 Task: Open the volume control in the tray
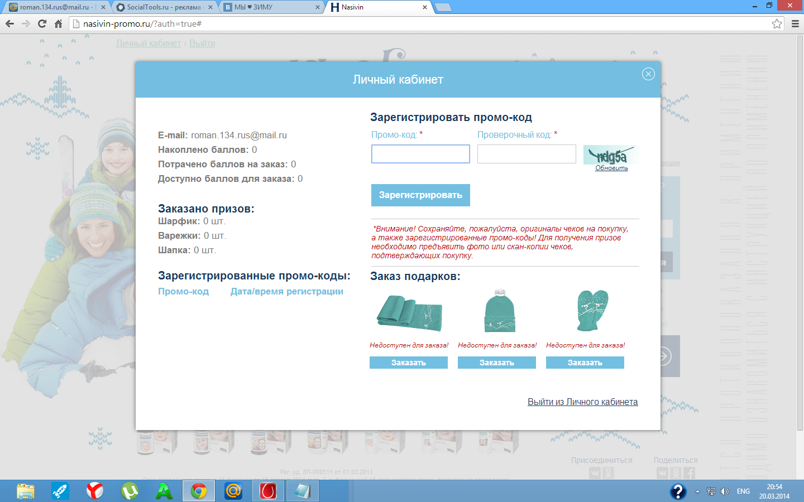725,491
